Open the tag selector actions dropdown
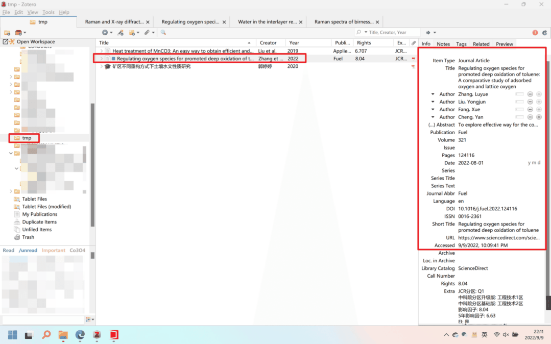Image resolution: width=551 pixels, height=344 pixels. click(x=90, y=320)
